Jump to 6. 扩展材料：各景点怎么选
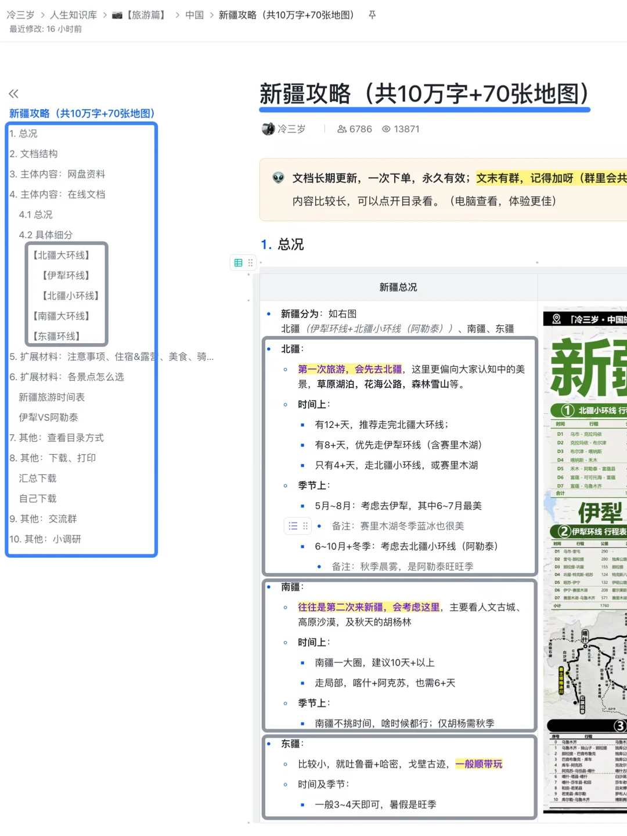This screenshot has height=836, width=627. click(x=66, y=377)
